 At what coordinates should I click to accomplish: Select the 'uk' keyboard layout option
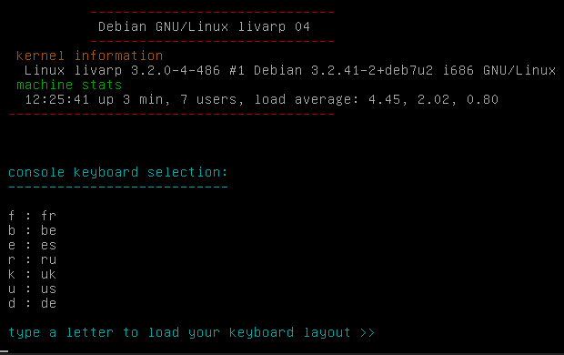point(32,274)
